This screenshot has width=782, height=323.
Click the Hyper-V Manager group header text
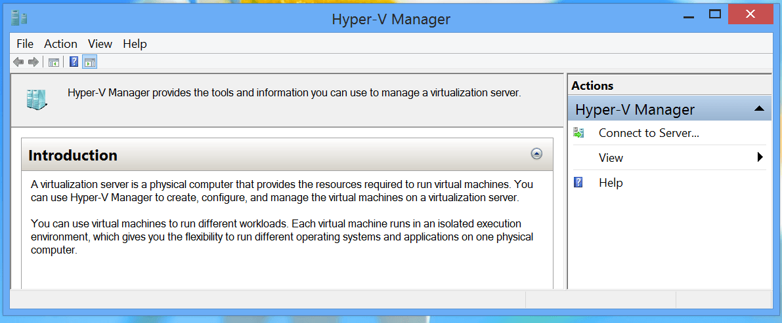point(635,109)
